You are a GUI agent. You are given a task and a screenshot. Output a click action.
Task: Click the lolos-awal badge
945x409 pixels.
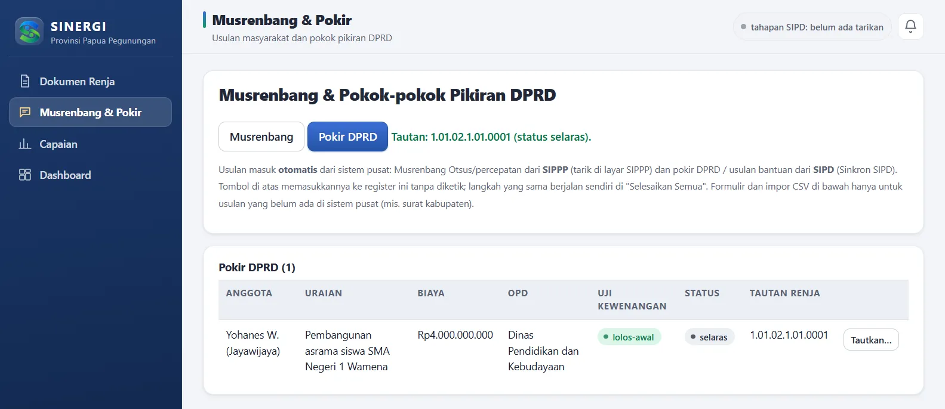629,337
